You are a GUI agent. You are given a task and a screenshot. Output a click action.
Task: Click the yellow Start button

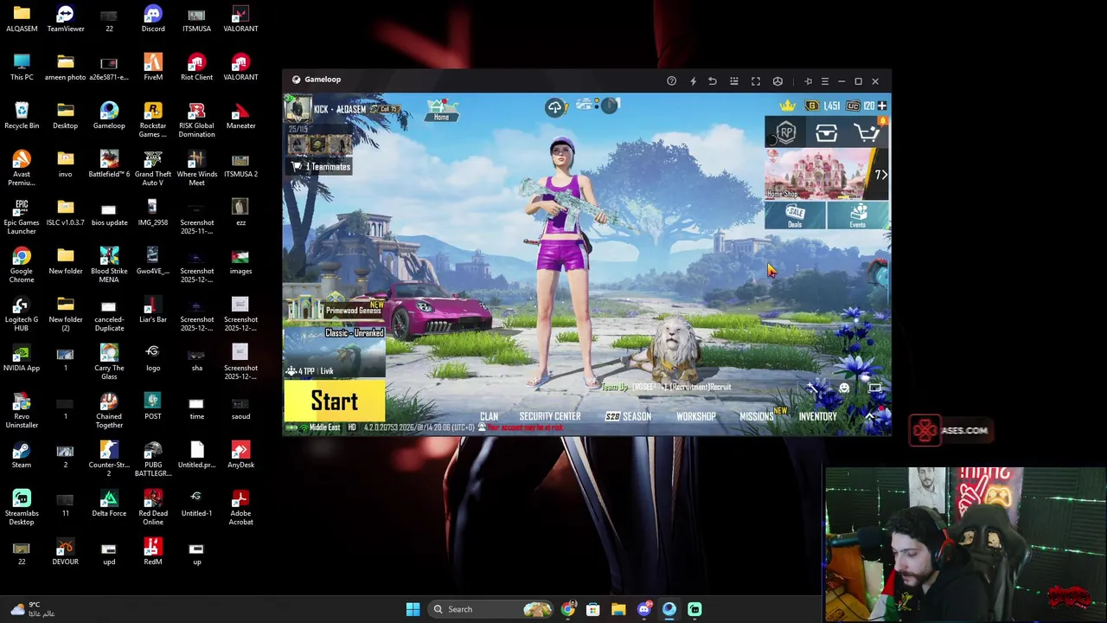(x=335, y=401)
